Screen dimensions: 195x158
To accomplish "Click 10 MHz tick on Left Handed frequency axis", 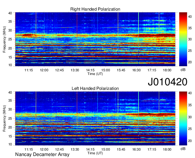I will [x=10, y=144].
